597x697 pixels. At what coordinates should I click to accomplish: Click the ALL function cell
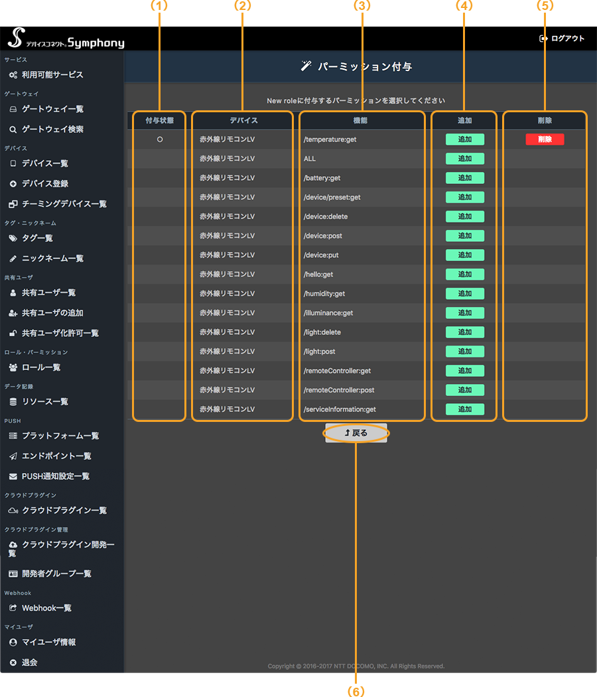[x=309, y=159]
